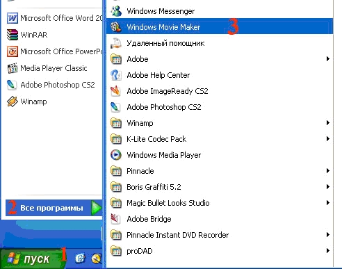Screen dimensions: 342x269
Task: Launch Windows Movie Maker from the menu
Action: [x=220, y=27]
